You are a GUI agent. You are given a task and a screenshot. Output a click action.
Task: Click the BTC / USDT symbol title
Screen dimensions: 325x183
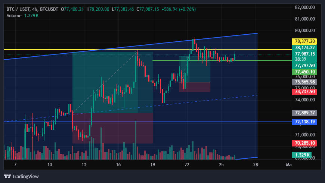[18, 9]
